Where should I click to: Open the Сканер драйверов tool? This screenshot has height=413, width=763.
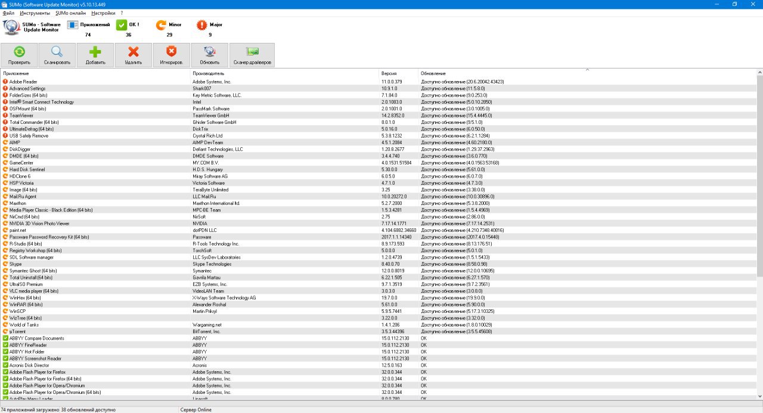coord(252,55)
